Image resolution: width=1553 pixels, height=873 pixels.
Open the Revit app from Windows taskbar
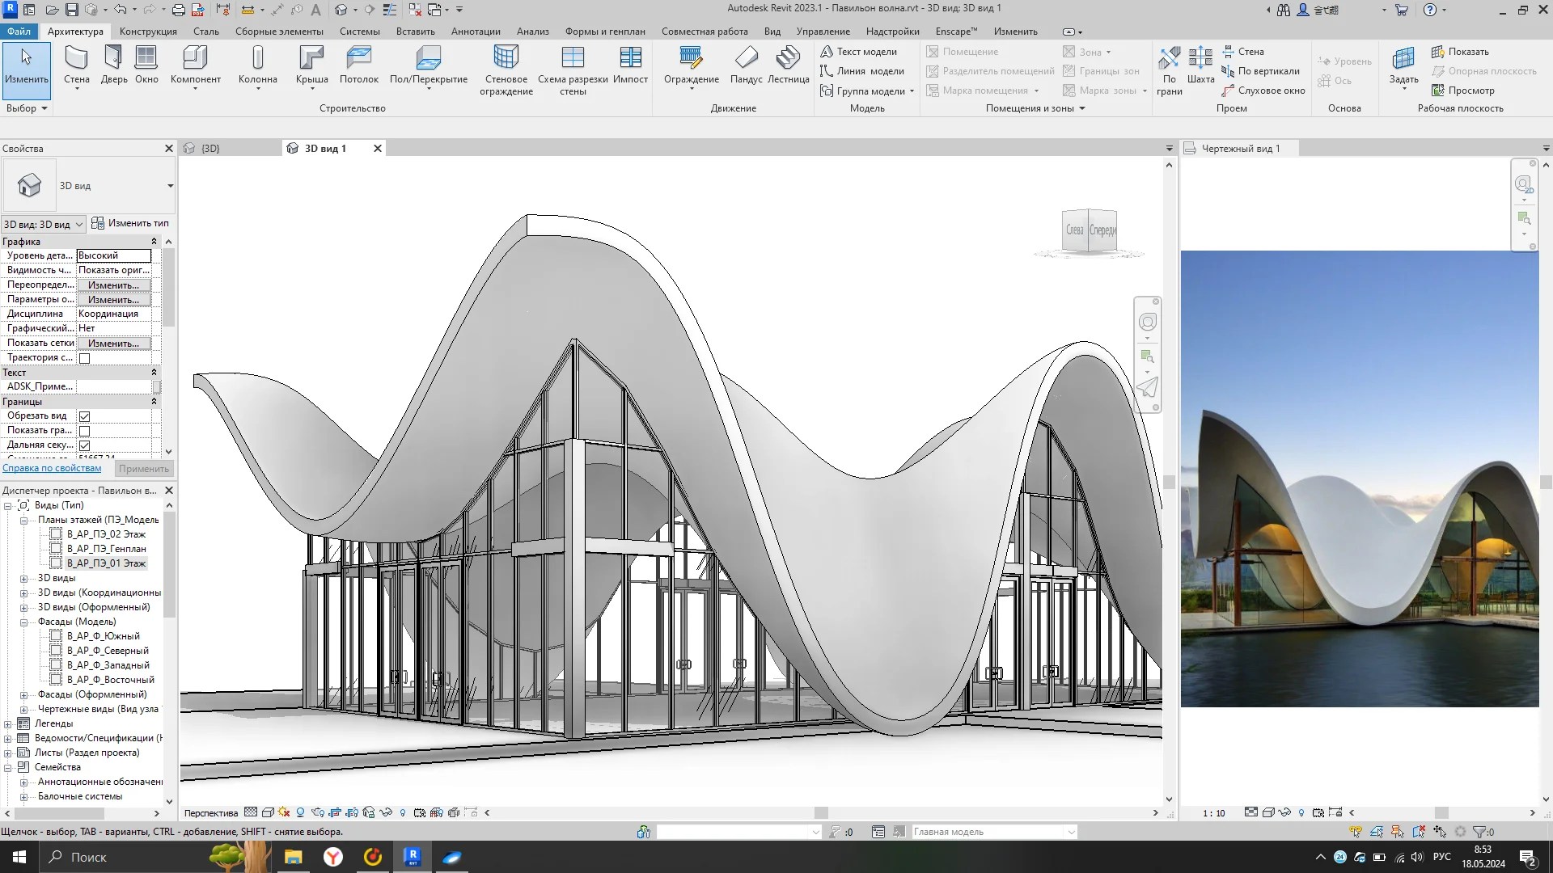click(413, 857)
